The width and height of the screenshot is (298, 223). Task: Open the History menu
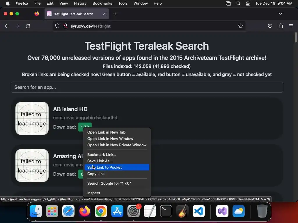click(x=80, y=3)
